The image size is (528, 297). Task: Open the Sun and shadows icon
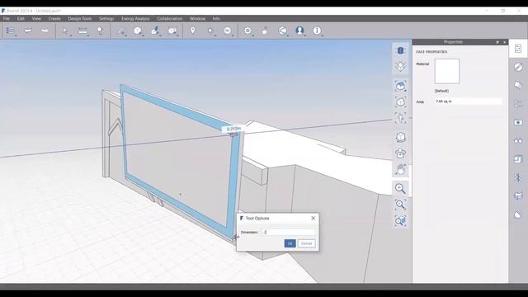pyautogui.click(x=210, y=31)
